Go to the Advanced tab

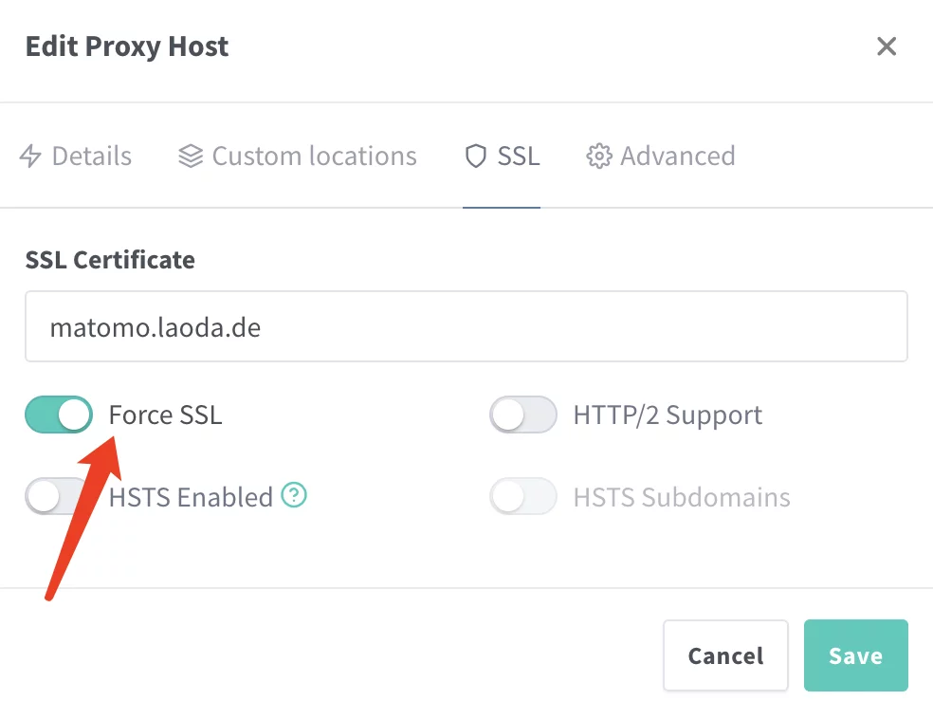tap(677, 157)
